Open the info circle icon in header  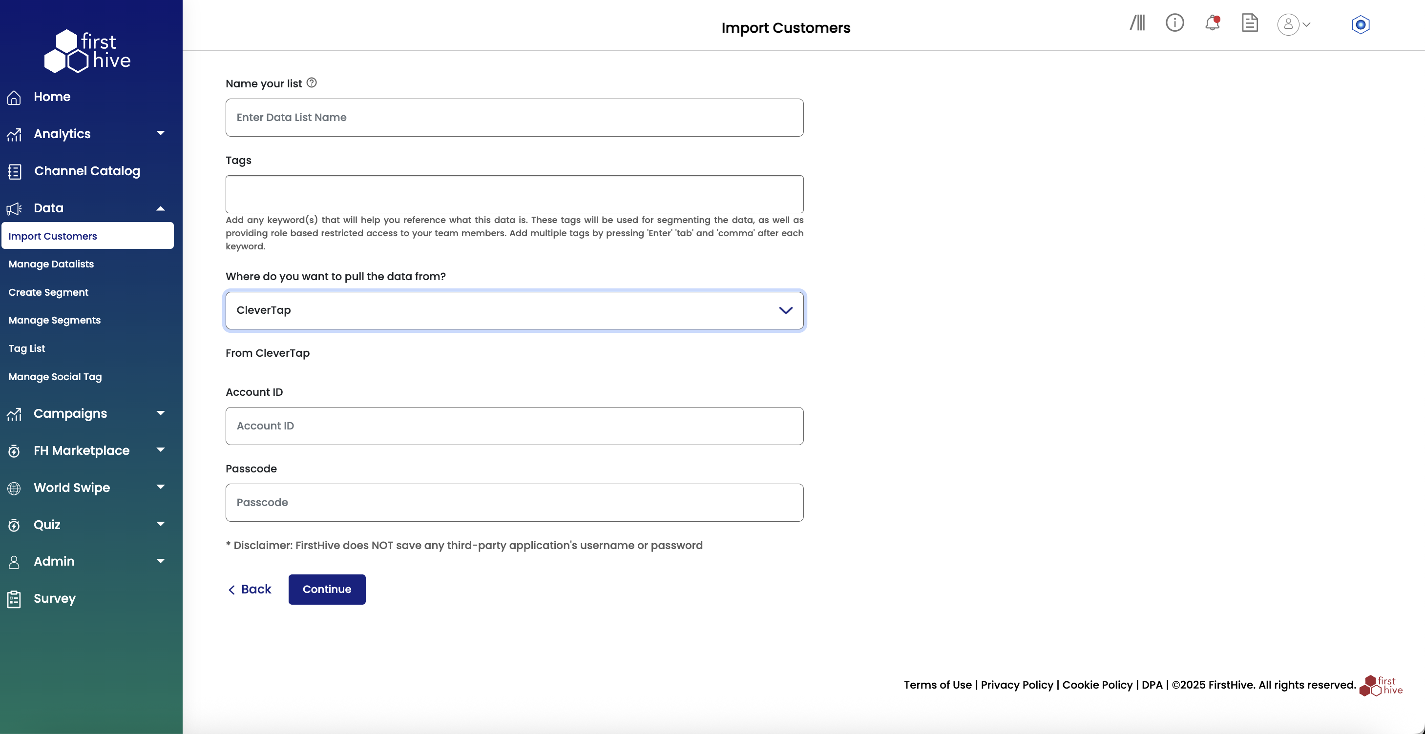[1174, 23]
